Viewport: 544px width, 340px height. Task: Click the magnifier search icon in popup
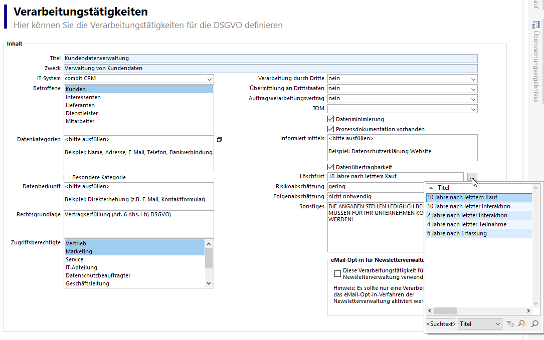point(535,324)
